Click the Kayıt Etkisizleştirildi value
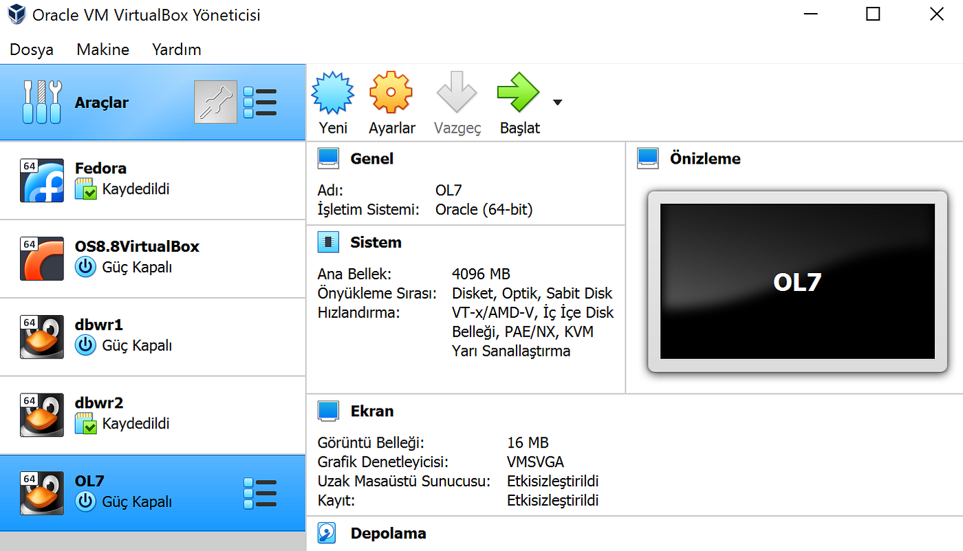Image resolution: width=963 pixels, height=551 pixels. (553, 501)
